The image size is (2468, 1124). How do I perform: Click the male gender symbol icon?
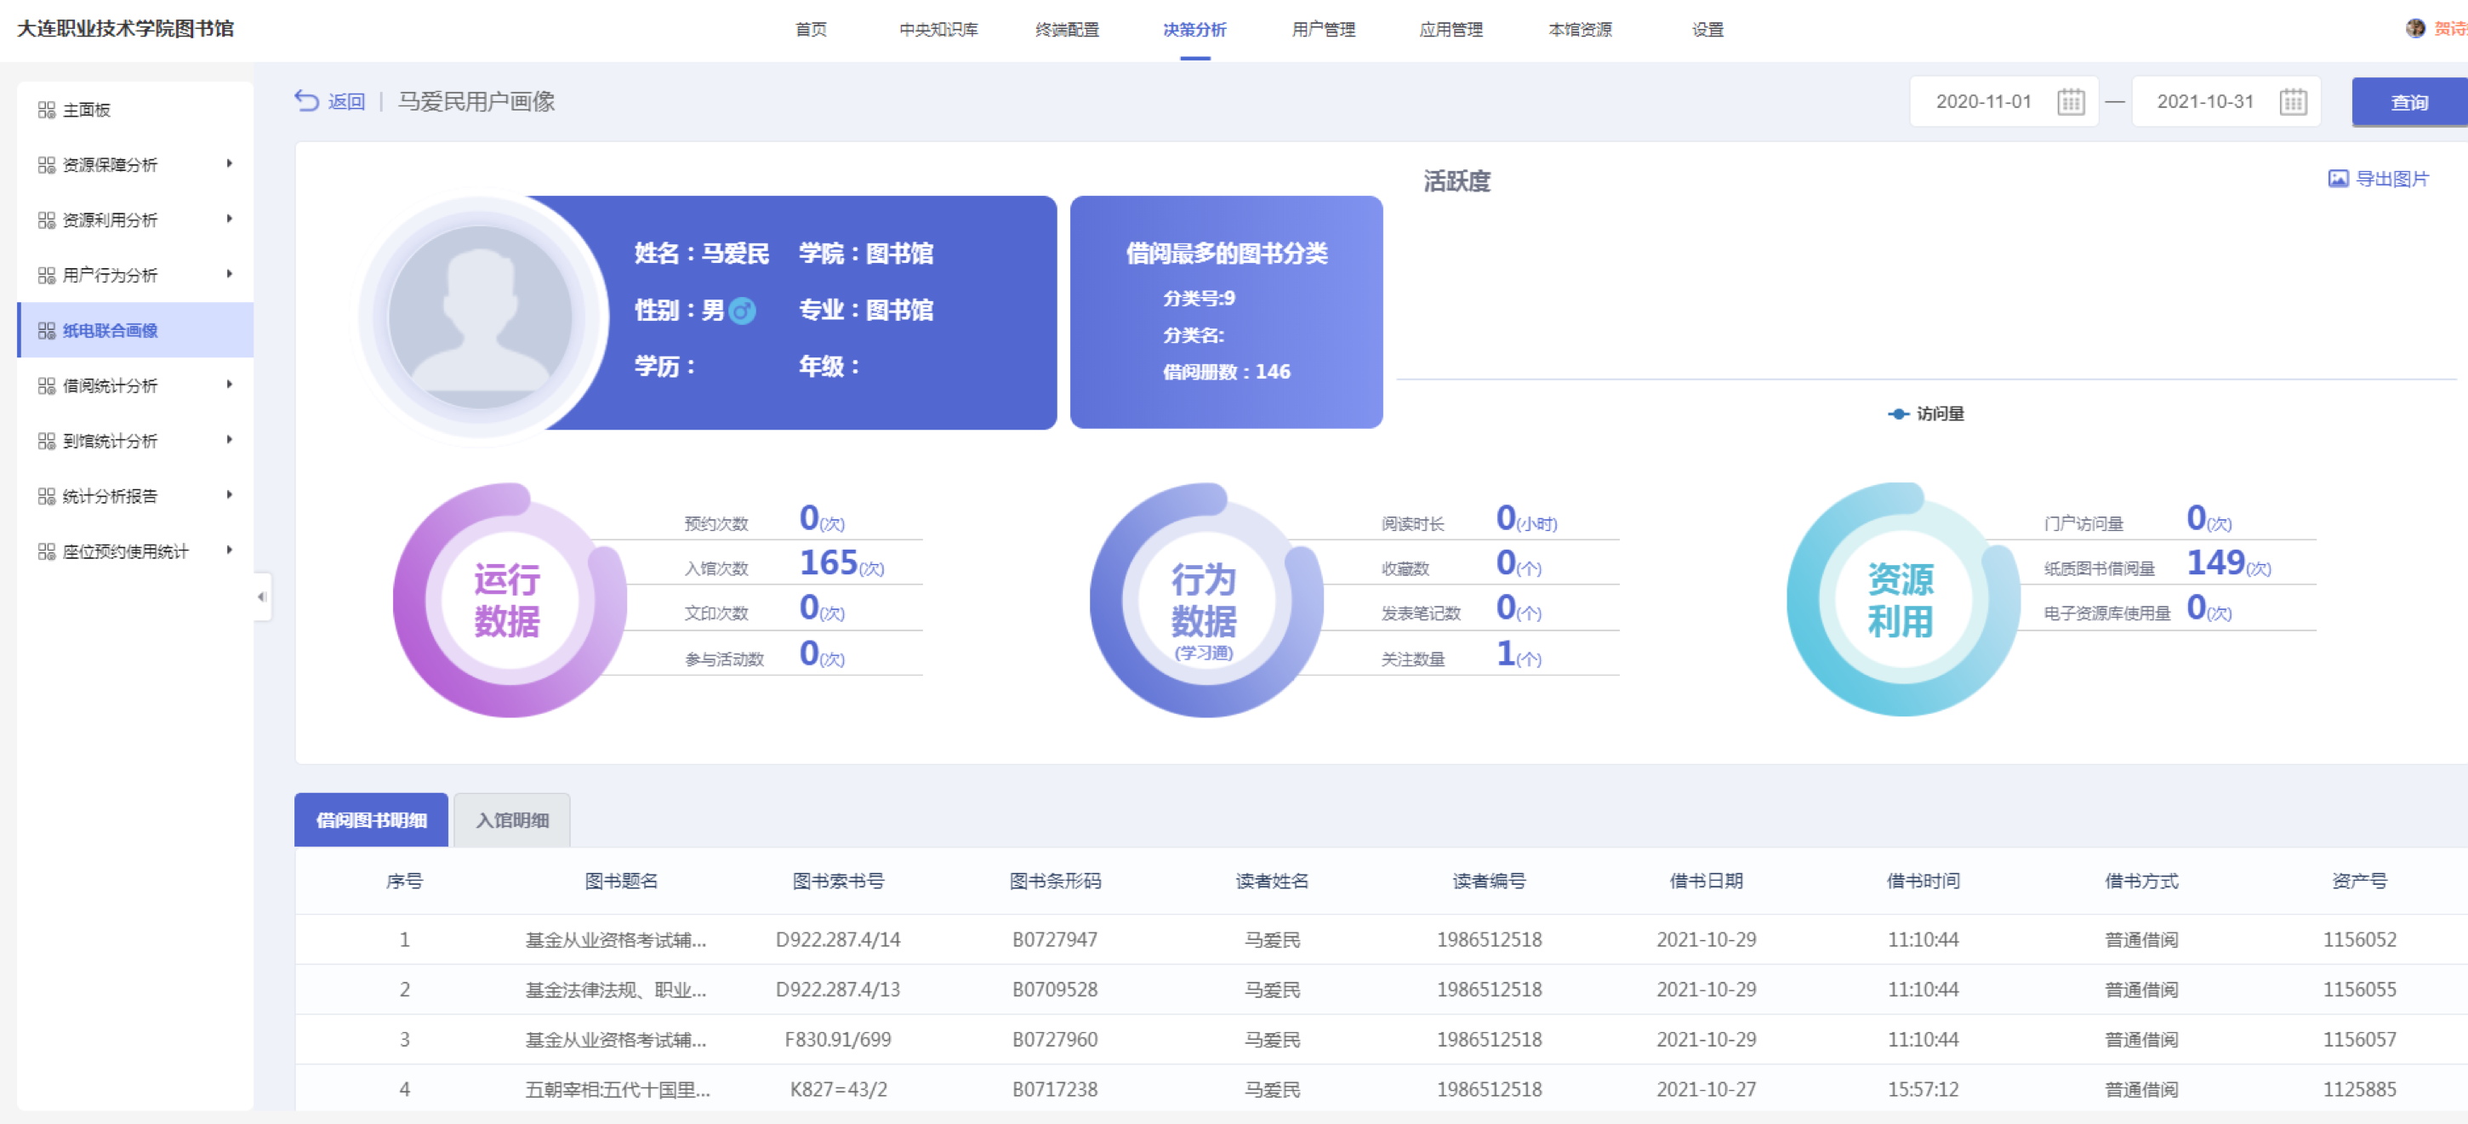click(x=742, y=311)
